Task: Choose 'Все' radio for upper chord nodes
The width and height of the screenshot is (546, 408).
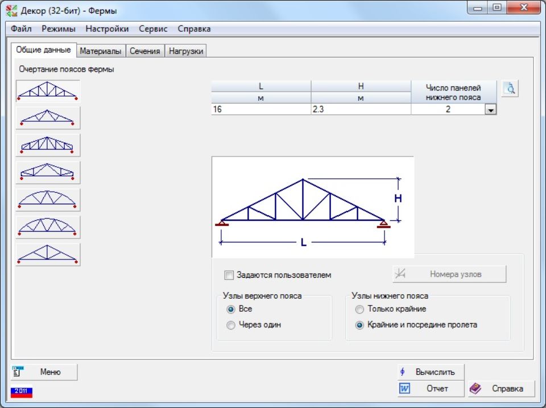Action: (x=231, y=310)
